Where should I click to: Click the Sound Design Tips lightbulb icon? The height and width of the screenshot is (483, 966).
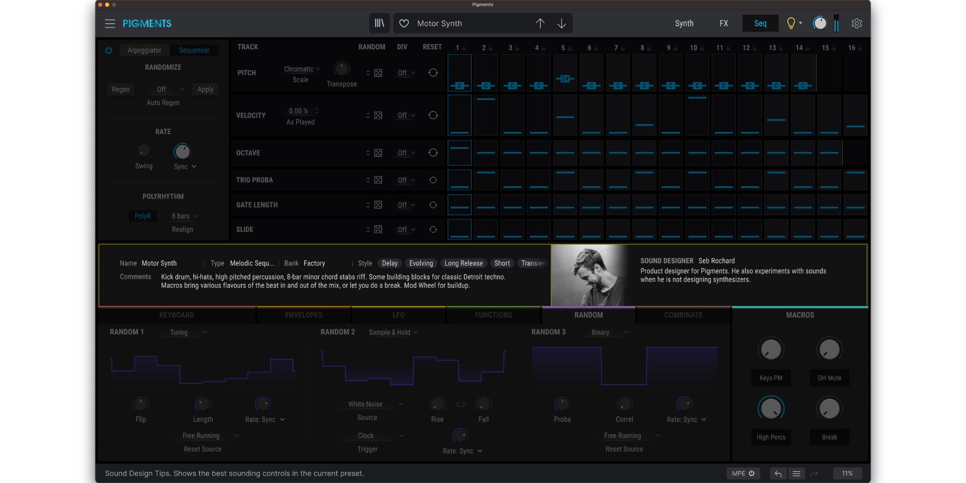[x=791, y=23]
